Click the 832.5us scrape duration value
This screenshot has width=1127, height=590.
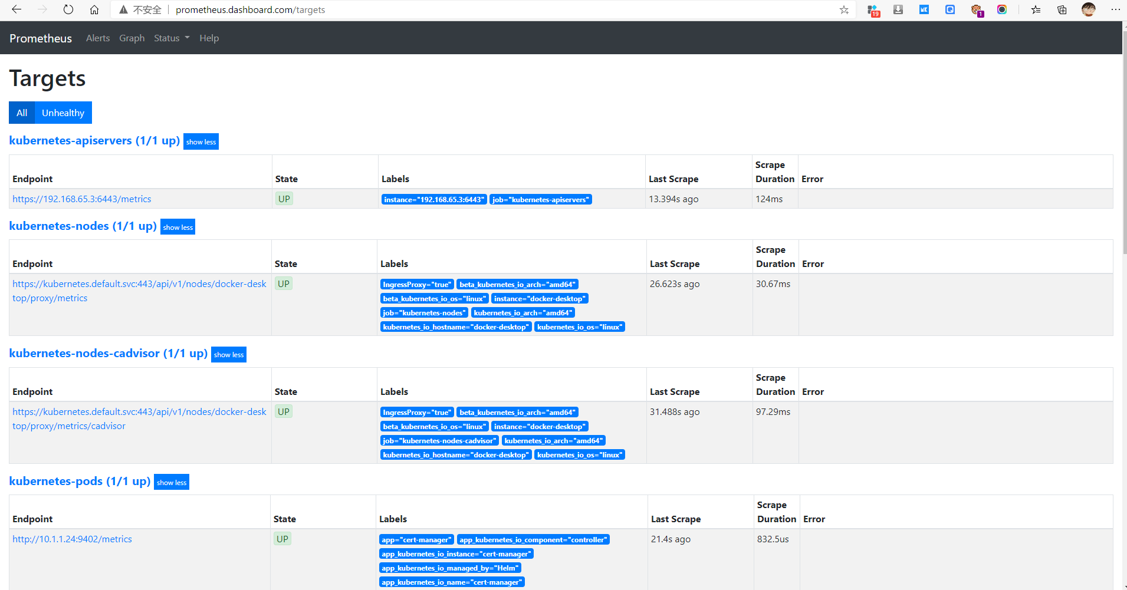[773, 539]
